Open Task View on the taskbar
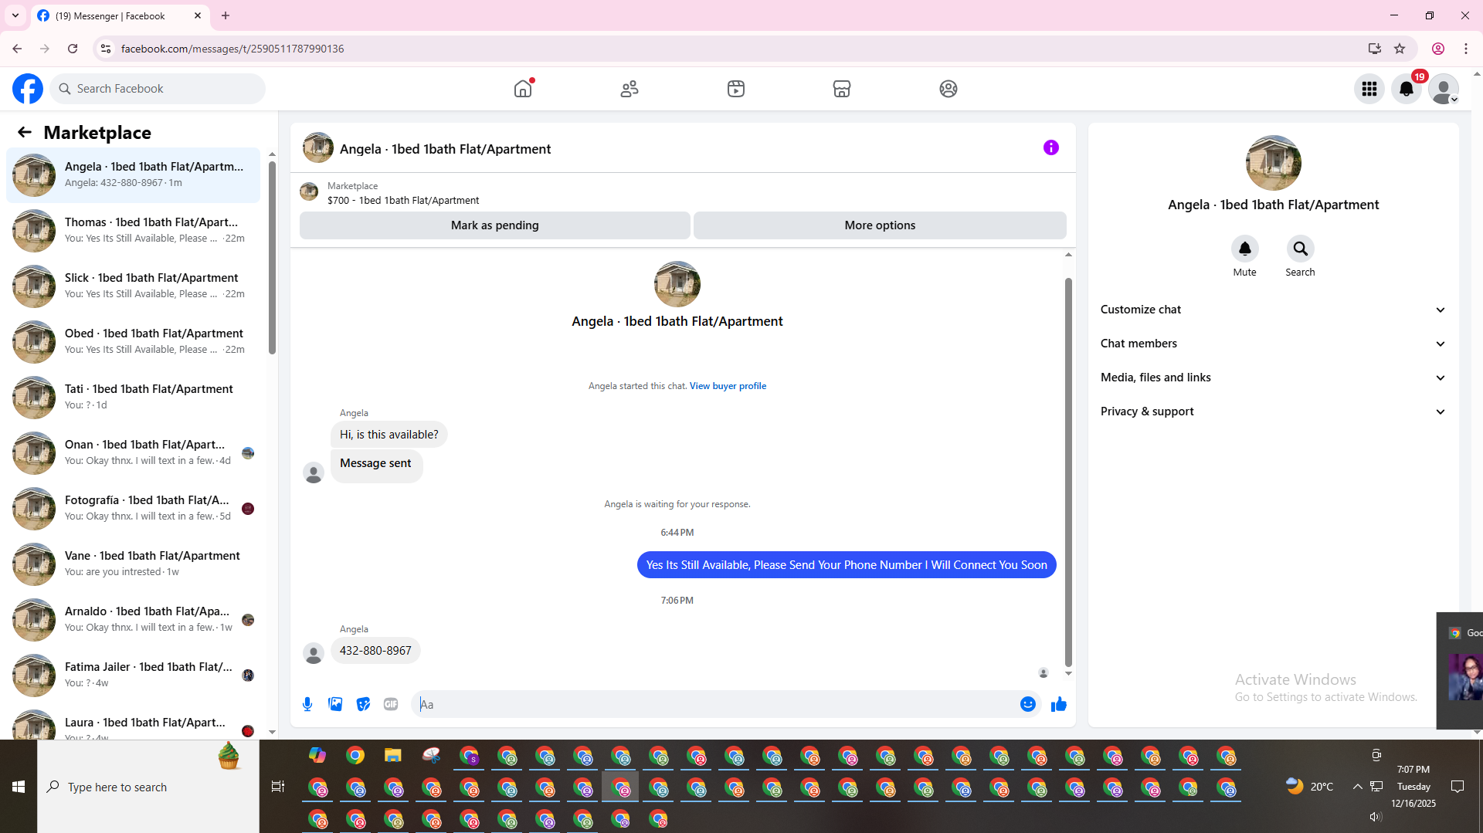The height and width of the screenshot is (833, 1483). [x=278, y=787]
